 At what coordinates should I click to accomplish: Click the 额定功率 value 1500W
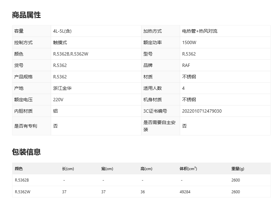(x=189, y=43)
